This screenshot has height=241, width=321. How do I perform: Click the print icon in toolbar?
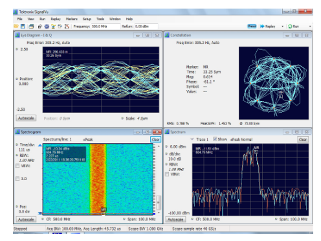(31, 27)
